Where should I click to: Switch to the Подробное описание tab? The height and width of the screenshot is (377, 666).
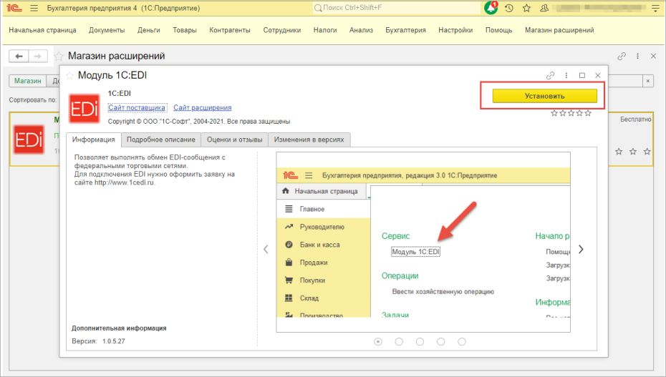click(161, 139)
